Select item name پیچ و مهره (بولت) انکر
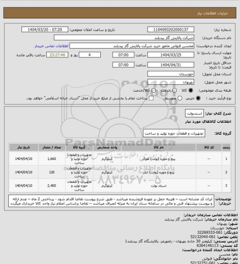 click(x=158, y=172)
